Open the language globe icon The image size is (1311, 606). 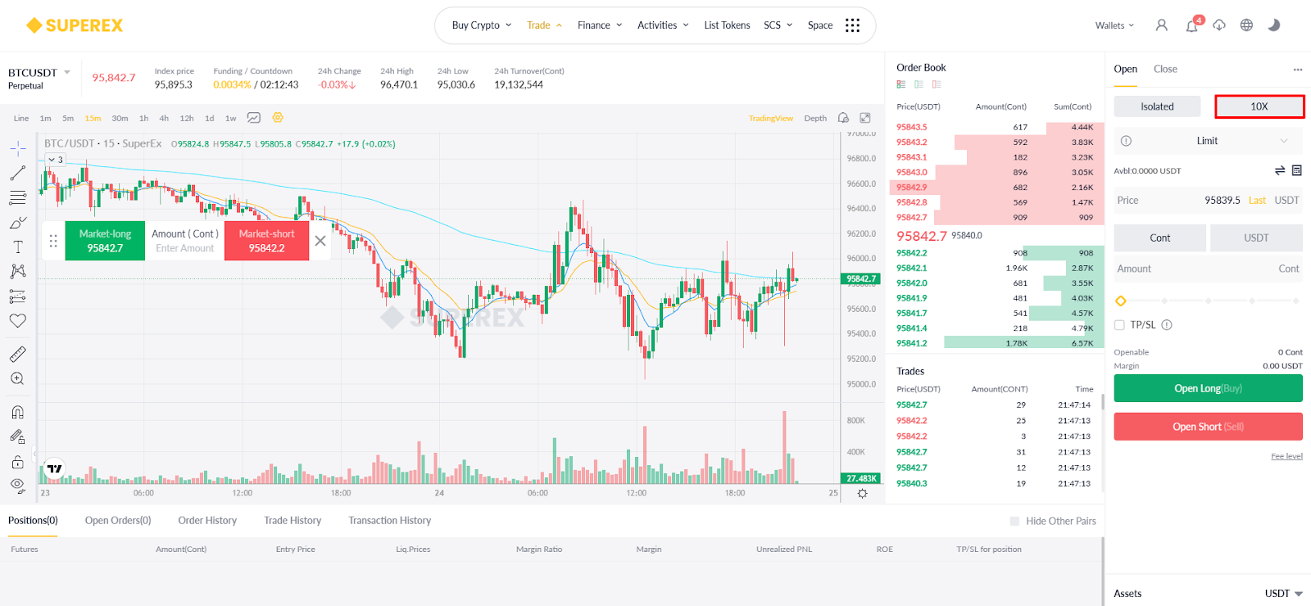pyautogui.click(x=1246, y=25)
